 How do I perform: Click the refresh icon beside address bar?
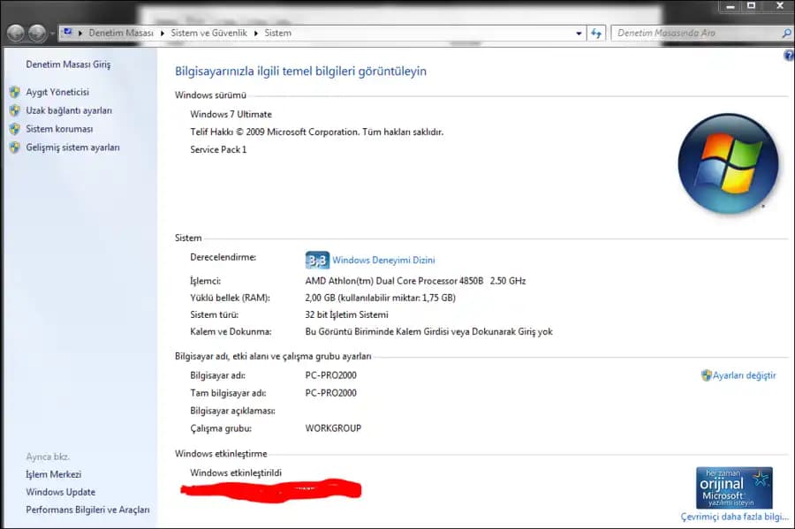tap(597, 34)
